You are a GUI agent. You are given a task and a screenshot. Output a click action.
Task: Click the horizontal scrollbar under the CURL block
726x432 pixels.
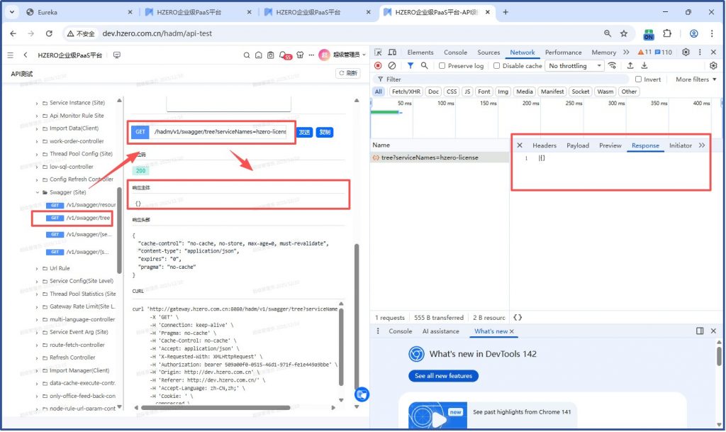pos(213,407)
